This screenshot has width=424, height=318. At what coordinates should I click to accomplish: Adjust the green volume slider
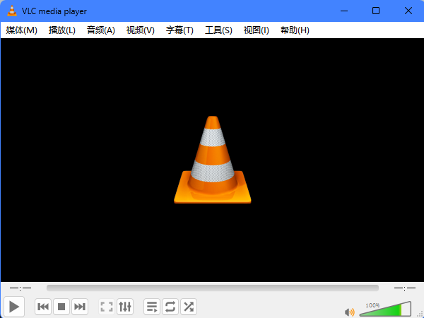tap(385, 309)
